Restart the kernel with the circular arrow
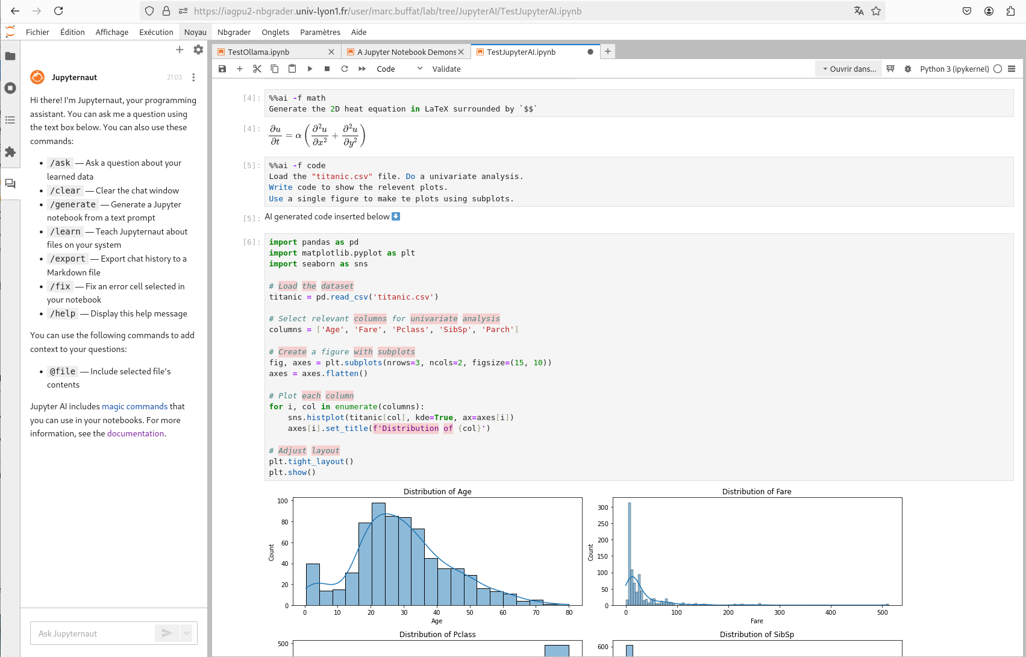This screenshot has width=1026, height=657. (x=345, y=69)
